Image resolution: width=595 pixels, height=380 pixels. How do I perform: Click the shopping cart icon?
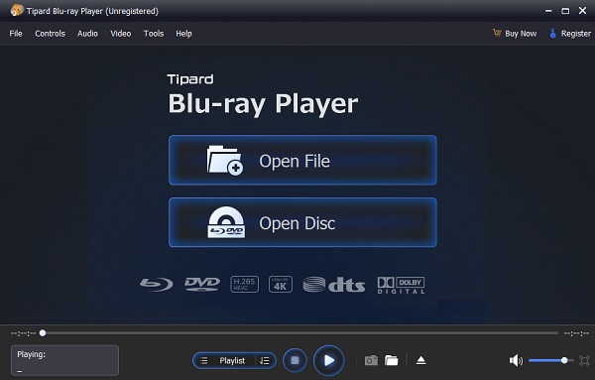click(497, 33)
